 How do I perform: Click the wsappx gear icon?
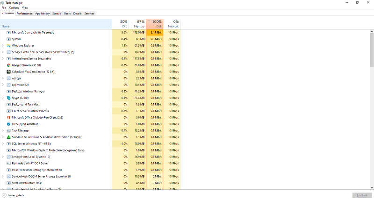[8, 78]
